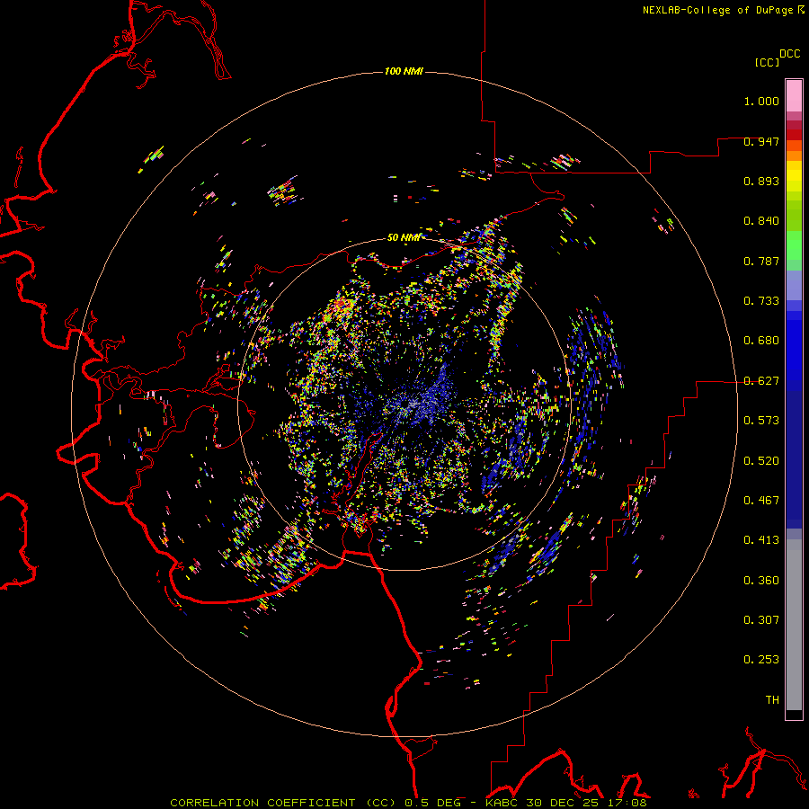Click the 0.467 scale value
Image resolution: width=809 pixels, height=809 pixels.
(761, 501)
